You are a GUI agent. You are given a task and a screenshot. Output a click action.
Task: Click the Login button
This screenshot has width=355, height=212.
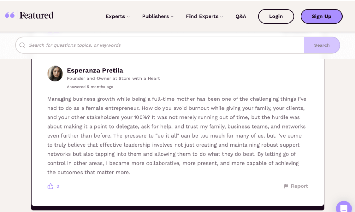[x=276, y=16]
